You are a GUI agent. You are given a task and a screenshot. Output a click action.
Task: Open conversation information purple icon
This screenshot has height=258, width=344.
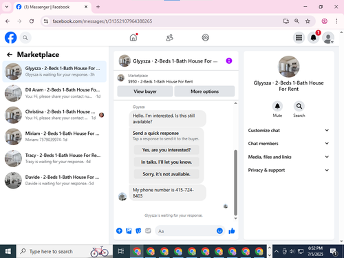tap(229, 61)
